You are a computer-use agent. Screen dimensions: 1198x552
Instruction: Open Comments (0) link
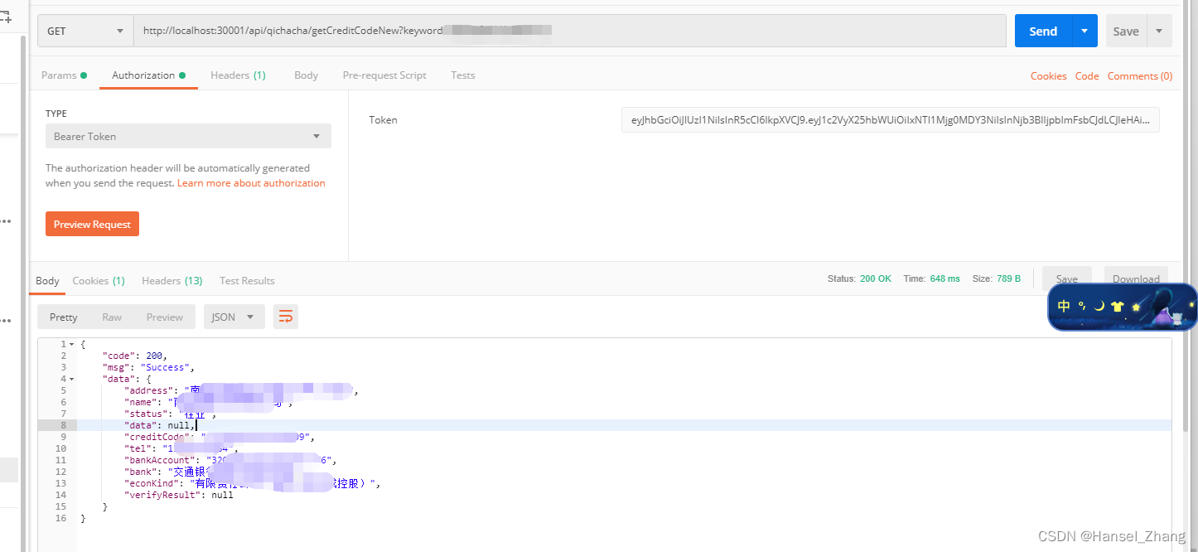click(x=1140, y=75)
